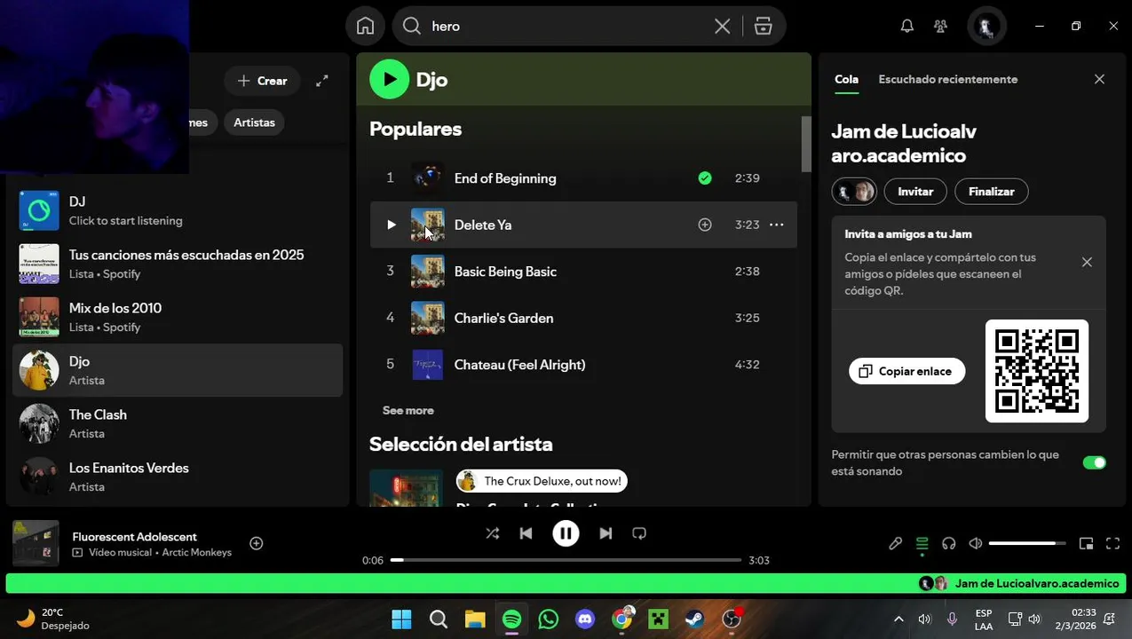Image resolution: width=1132 pixels, height=639 pixels.
Task: Clear the search field with the X
Action: [x=723, y=27]
